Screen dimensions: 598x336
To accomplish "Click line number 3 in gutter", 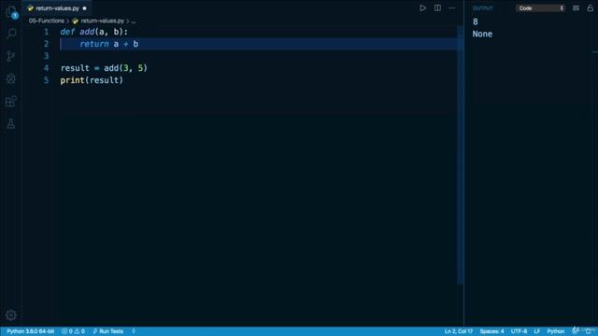I will [47, 56].
